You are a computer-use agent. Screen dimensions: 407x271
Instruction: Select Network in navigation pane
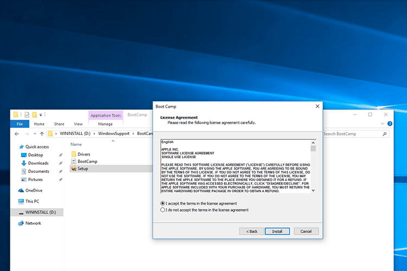coord(33,223)
